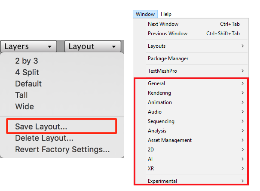Open the Layers dropdown

[28, 46]
